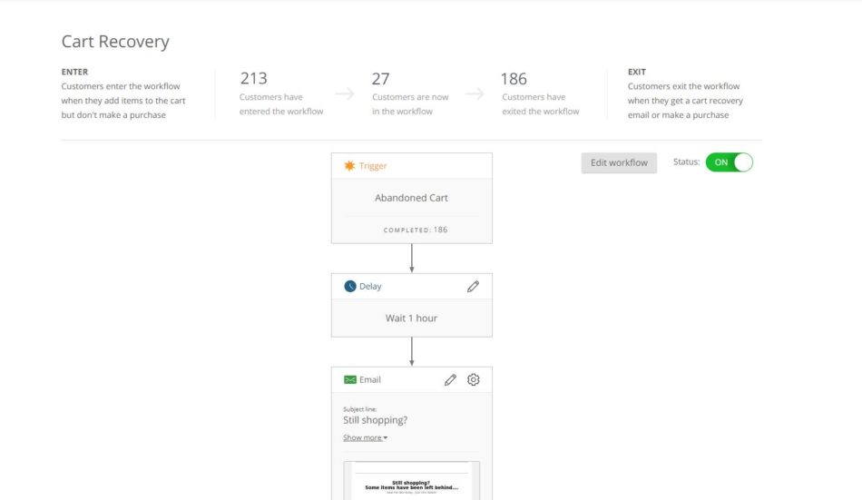Open Email step settings gear
The image size is (862, 500).
(x=473, y=379)
